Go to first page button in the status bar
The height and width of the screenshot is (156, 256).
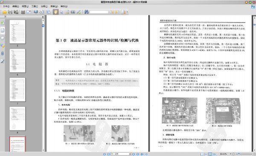pyautogui.click(x=105, y=154)
